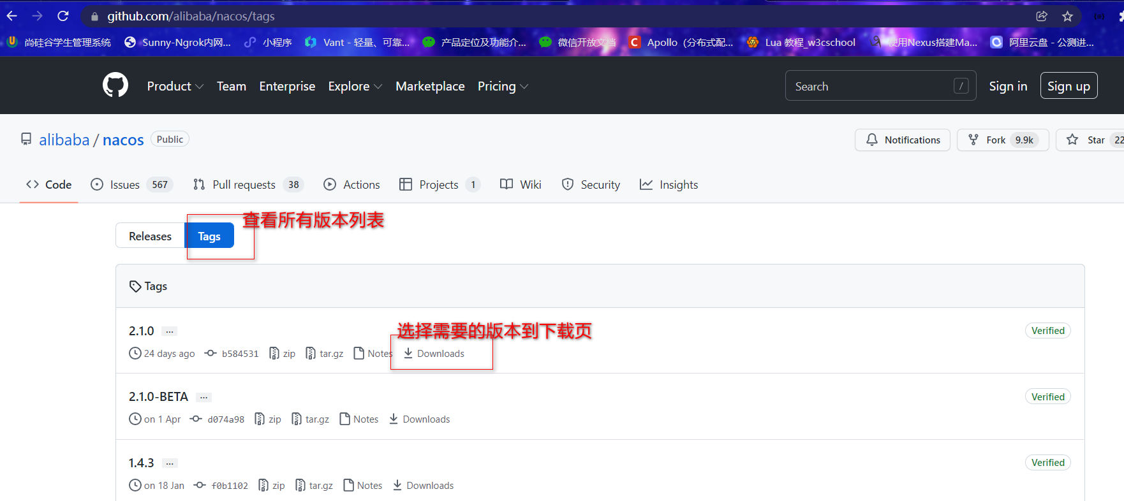The width and height of the screenshot is (1124, 501).
Task: Open the Team page
Action: [232, 86]
